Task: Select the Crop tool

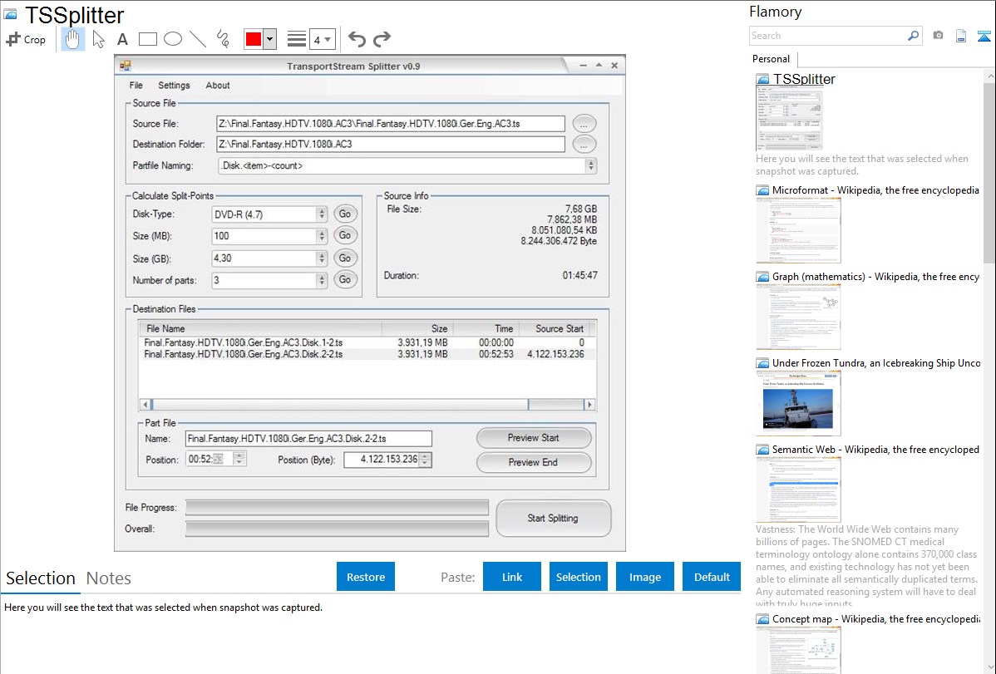Action: (x=26, y=39)
